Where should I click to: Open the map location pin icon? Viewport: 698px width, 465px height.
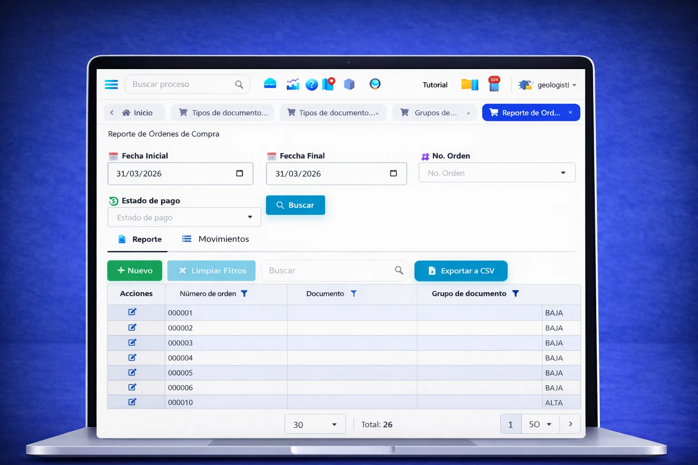pyautogui.click(x=329, y=84)
